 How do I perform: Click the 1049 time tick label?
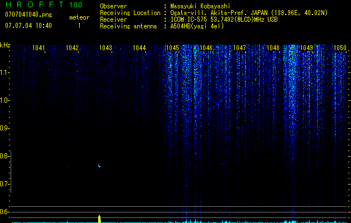(306, 48)
